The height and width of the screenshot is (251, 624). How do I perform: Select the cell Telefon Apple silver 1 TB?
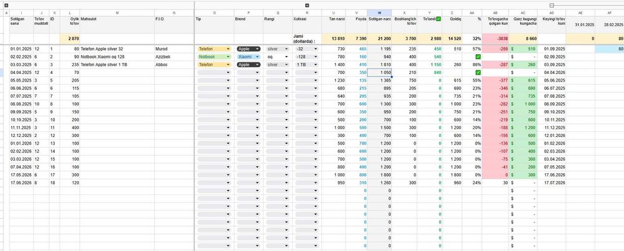pos(117,64)
